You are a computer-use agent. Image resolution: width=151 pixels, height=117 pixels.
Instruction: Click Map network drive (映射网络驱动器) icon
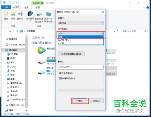[x=39, y=18]
